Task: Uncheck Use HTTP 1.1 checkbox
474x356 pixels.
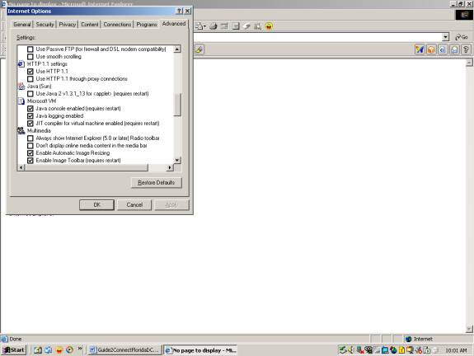Action: click(31, 72)
